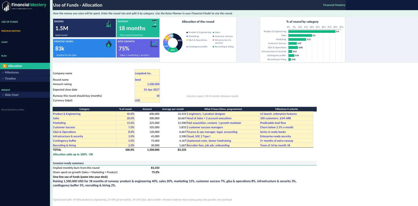This screenshot has height=206, width=418.
Task: Click the financialmastery.online link
Action: [13, 110]
